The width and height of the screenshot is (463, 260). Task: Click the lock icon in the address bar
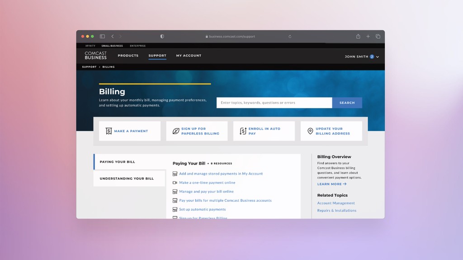coord(207,37)
